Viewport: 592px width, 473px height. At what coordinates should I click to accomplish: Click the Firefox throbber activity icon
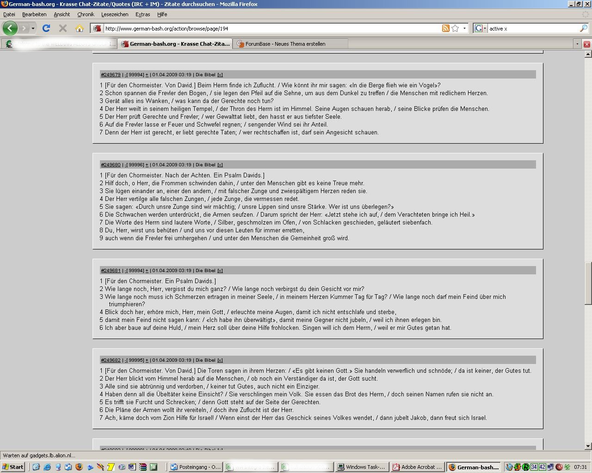[585, 14]
